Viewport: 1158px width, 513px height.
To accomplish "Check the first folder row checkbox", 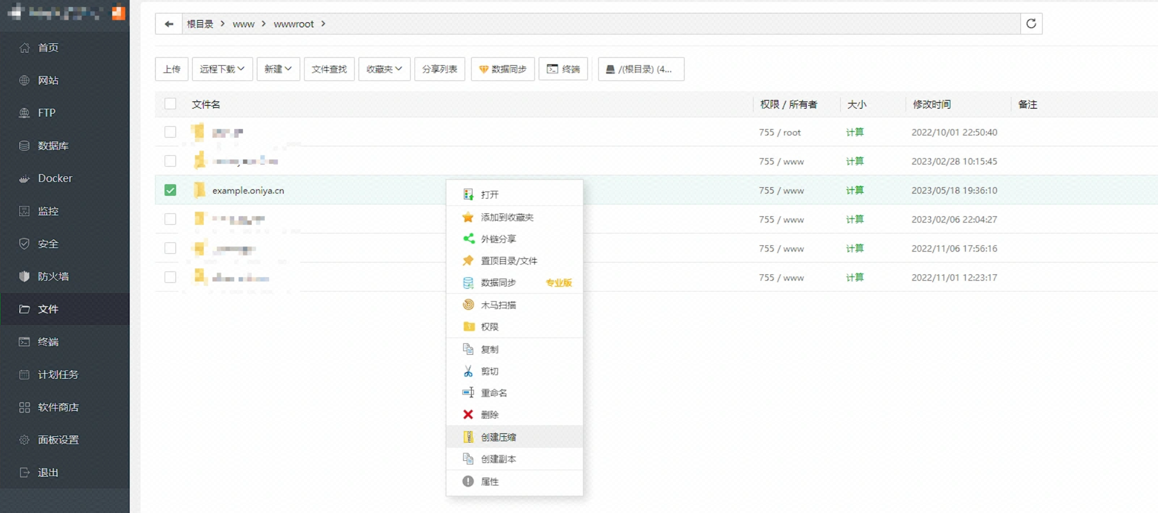I will coord(170,132).
